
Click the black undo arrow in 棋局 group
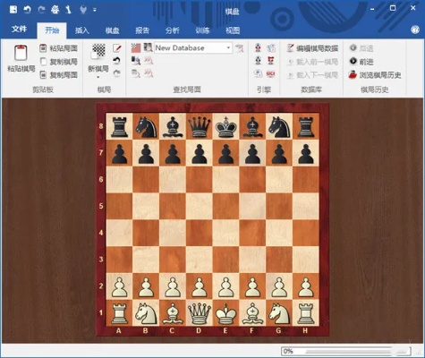coord(116,61)
